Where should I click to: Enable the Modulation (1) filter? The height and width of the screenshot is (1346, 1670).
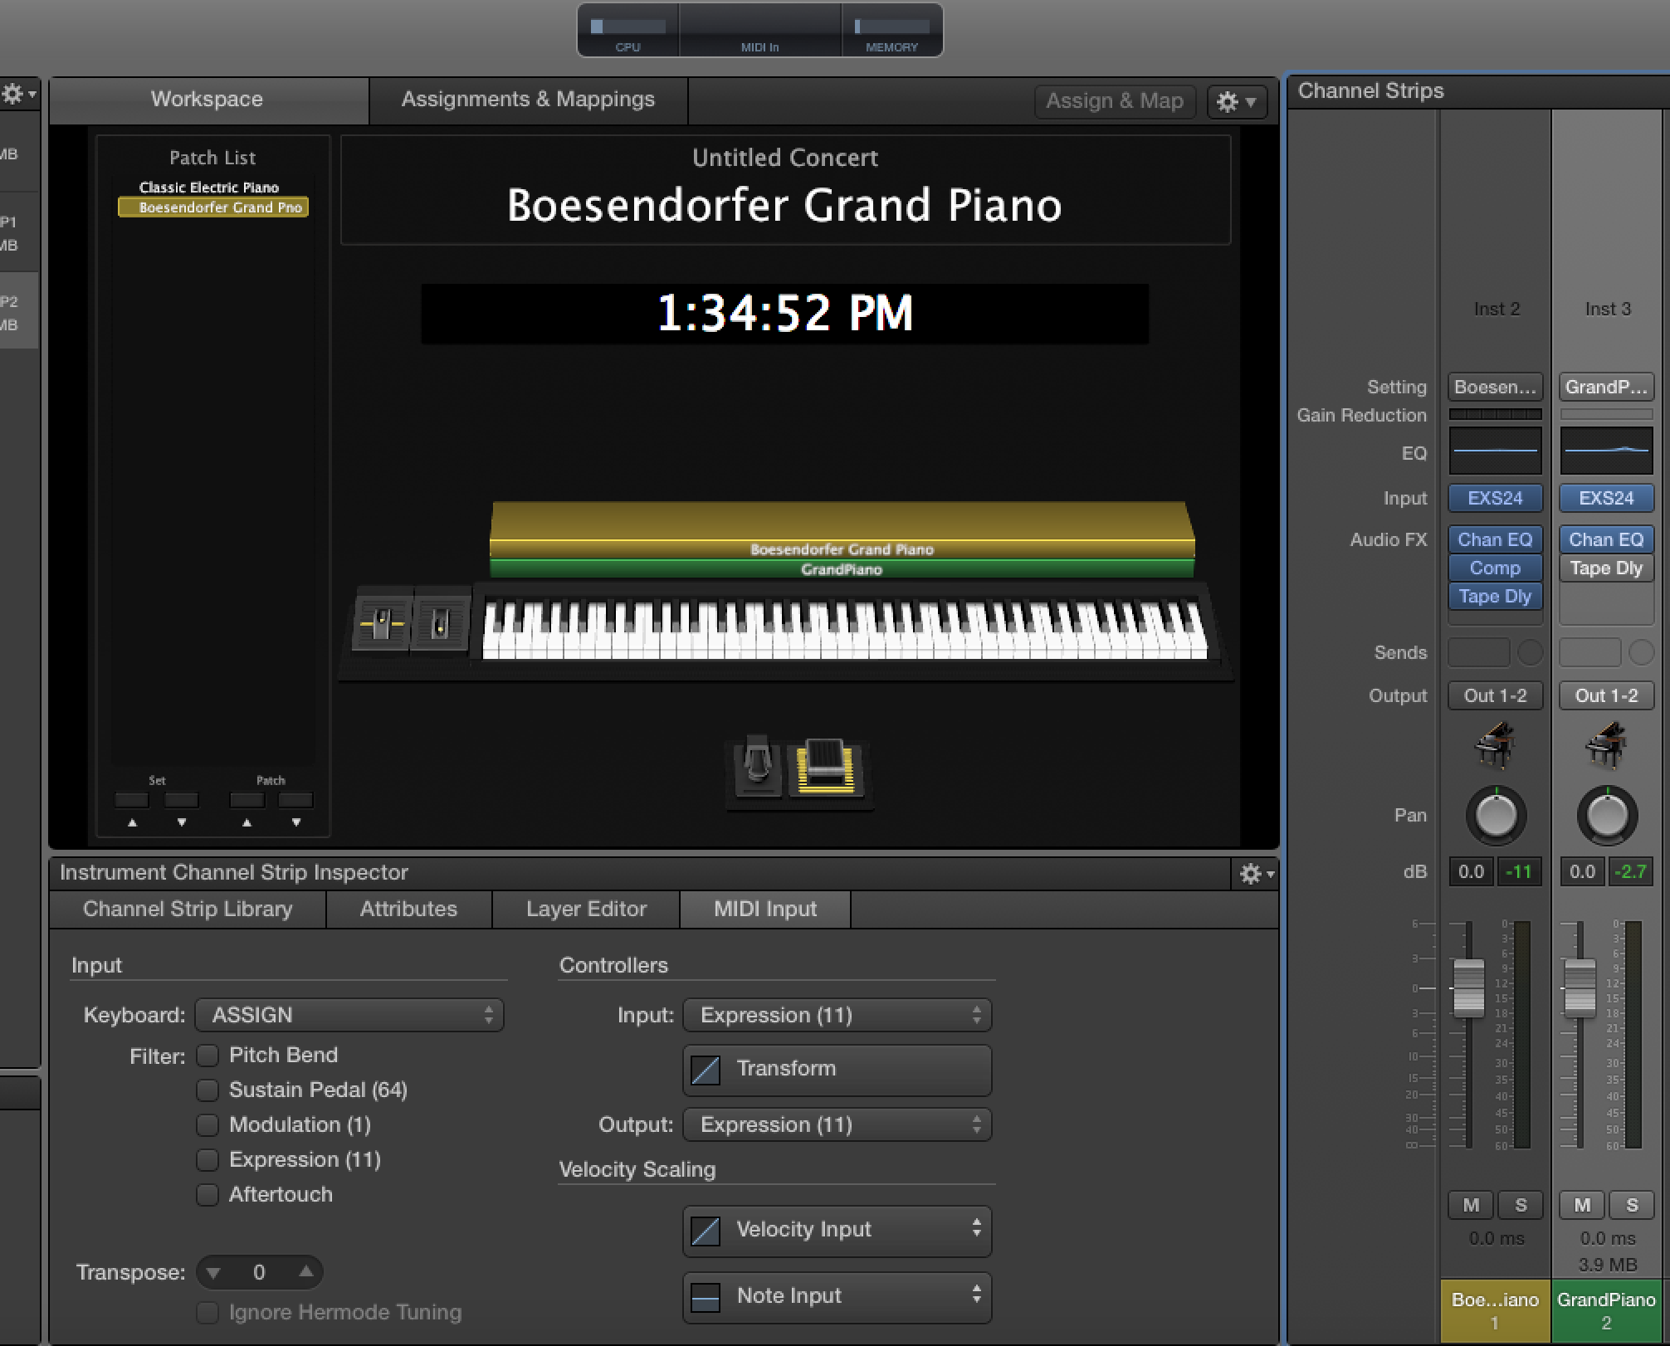[x=208, y=1124]
